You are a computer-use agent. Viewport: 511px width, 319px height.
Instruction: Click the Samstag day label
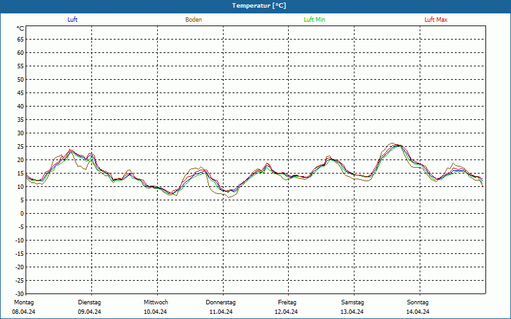353,302
